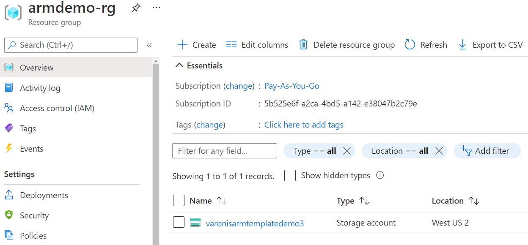Click the info icon beside Show hidden types
This screenshot has height=245, width=528.
coord(380,175)
